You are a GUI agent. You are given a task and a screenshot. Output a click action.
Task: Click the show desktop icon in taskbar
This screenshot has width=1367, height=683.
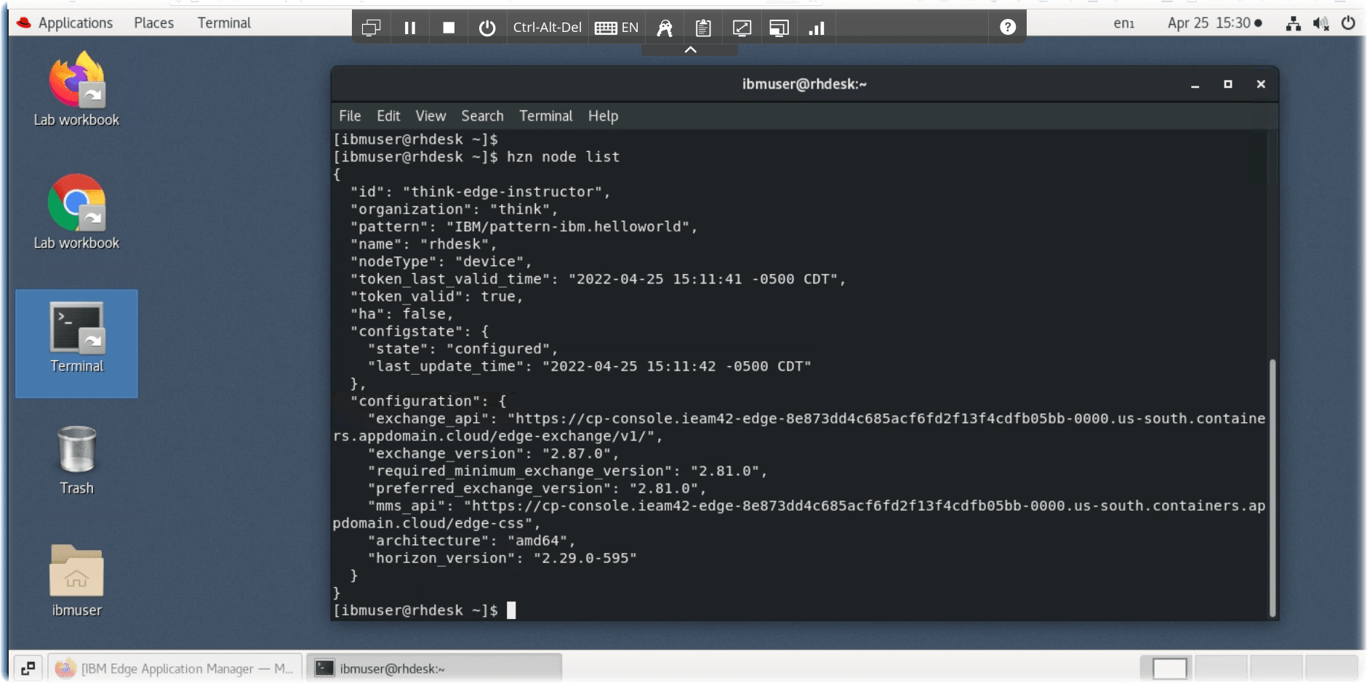[x=28, y=668]
